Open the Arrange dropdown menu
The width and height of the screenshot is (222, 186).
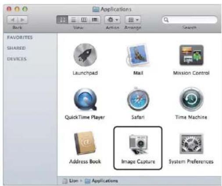(x=133, y=20)
